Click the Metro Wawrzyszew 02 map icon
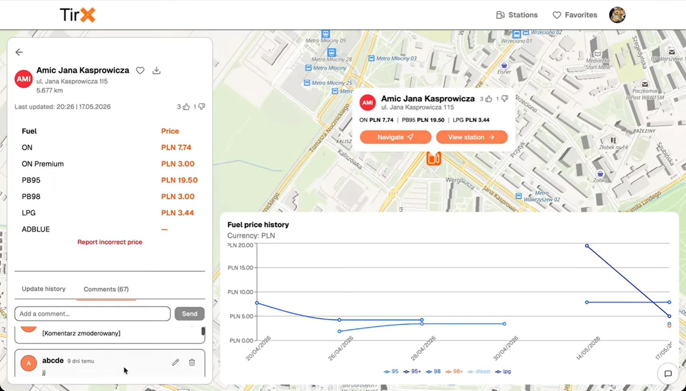The height and width of the screenshot is (391, 686). coord(519,196)
